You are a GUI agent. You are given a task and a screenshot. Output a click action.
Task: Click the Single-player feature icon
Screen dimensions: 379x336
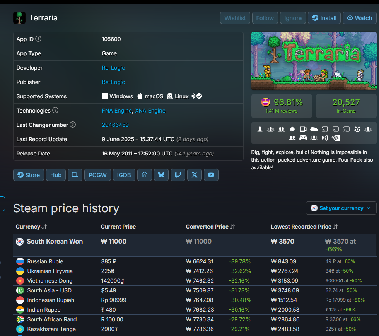260,129
